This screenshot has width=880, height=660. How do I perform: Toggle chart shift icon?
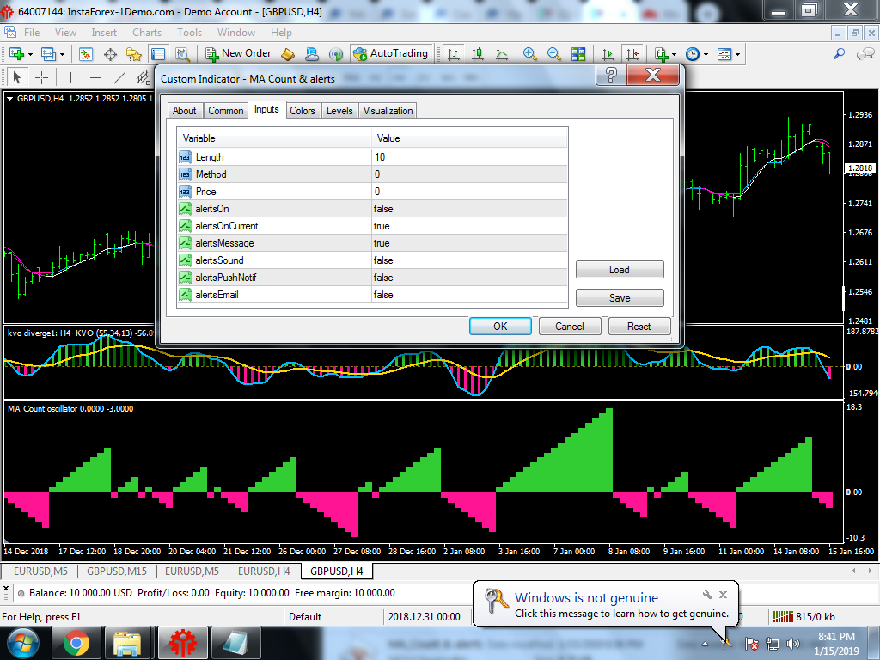pos(632,54)
